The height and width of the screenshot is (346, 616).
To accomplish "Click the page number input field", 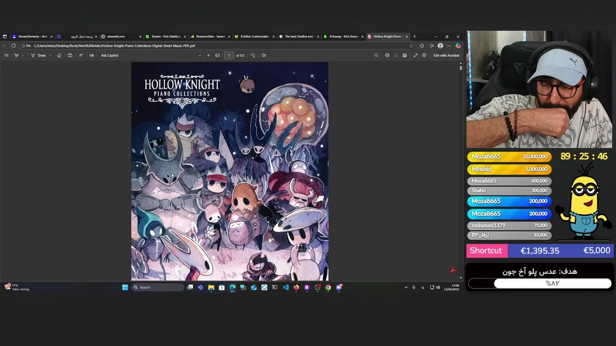I will (229, 55).
